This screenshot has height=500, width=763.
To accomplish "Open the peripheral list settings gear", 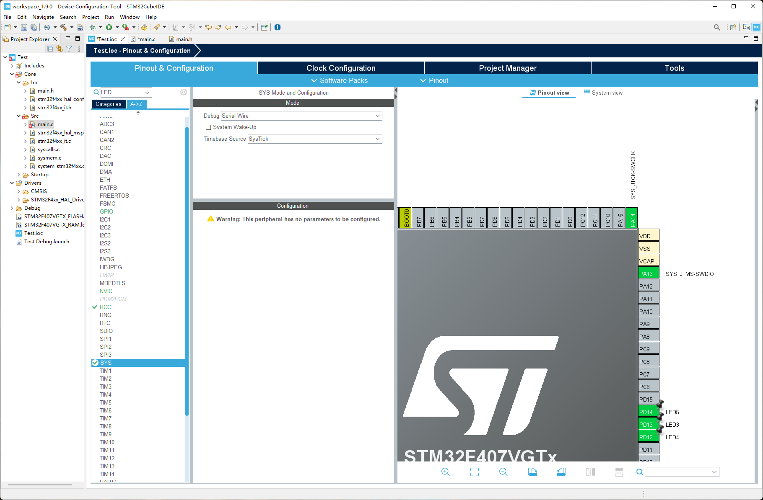I will (x=184, y=92).
